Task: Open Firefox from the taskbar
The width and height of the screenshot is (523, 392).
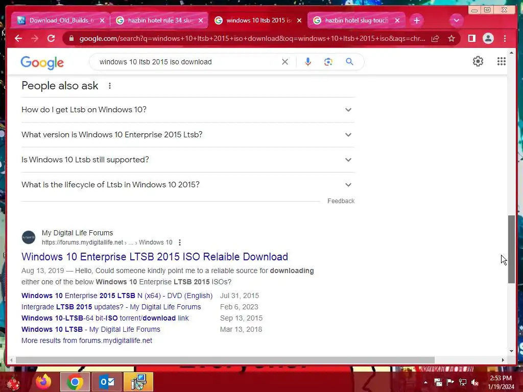Action: 43,382
